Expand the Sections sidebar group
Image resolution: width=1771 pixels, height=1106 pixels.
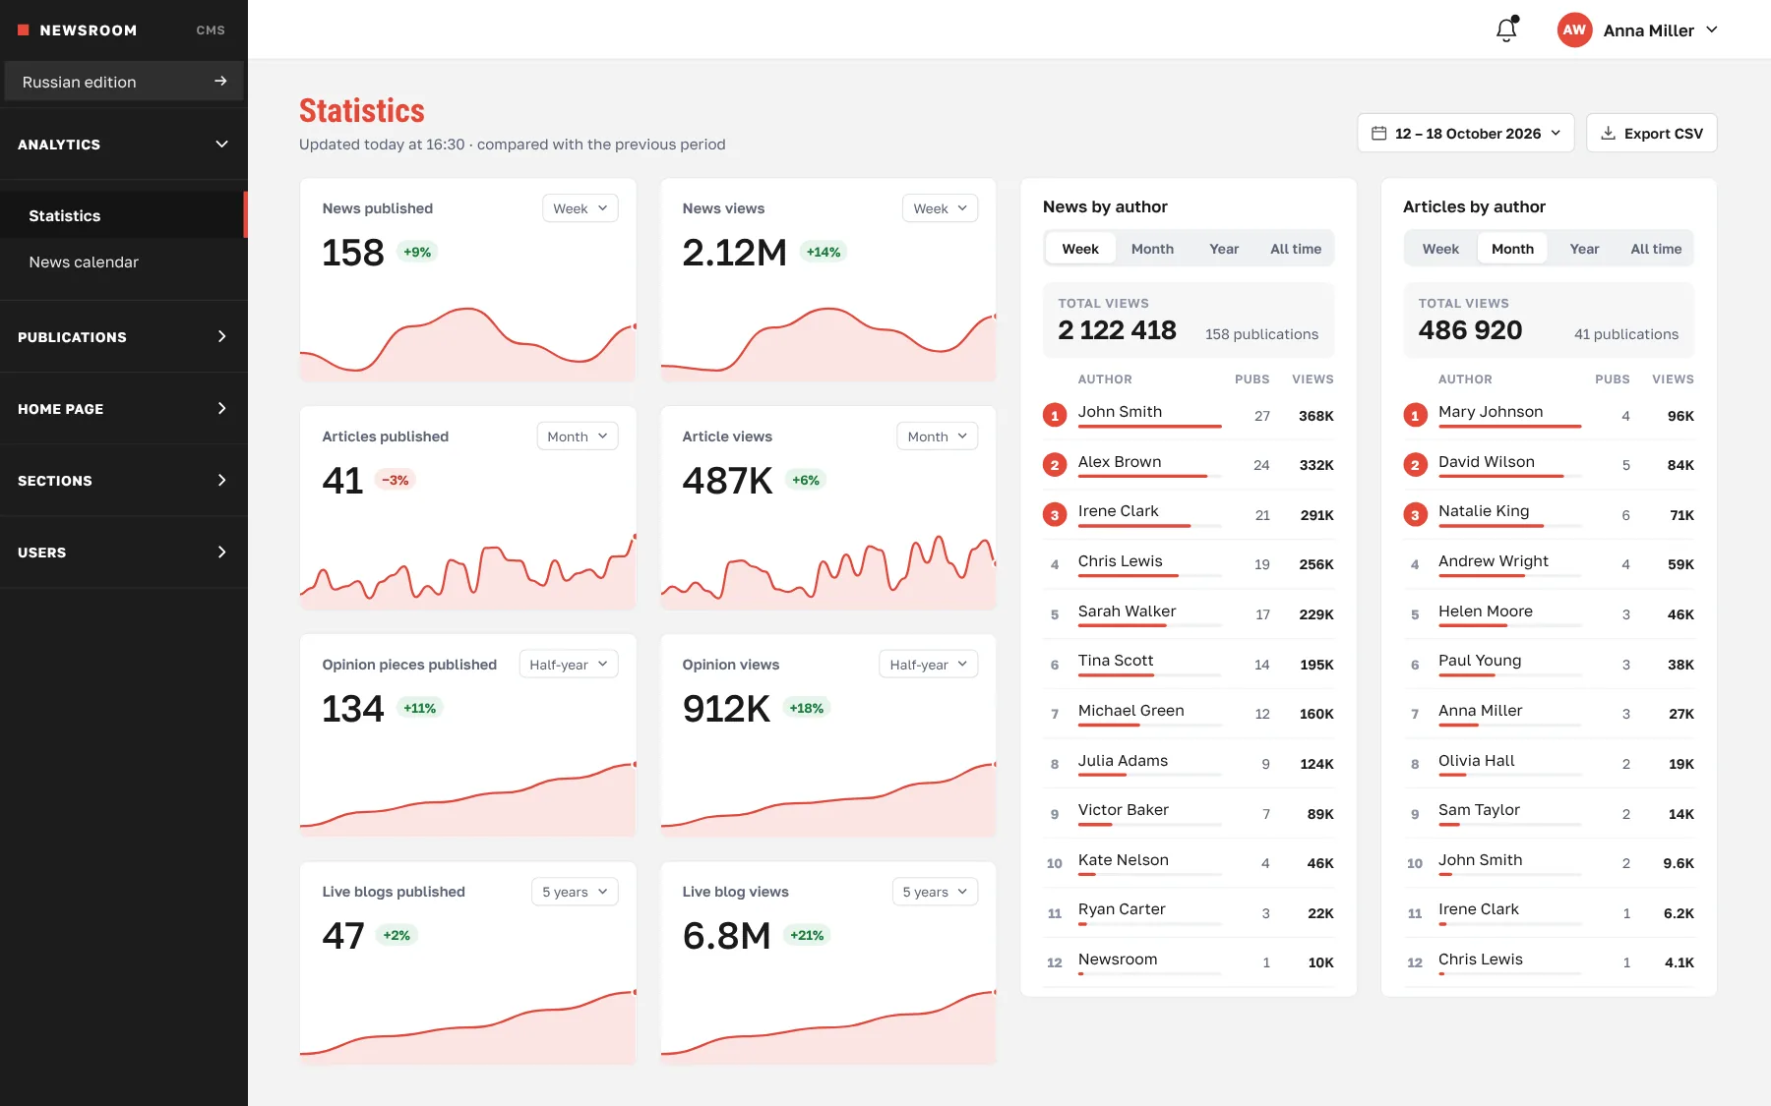click(x=123, y=481)
